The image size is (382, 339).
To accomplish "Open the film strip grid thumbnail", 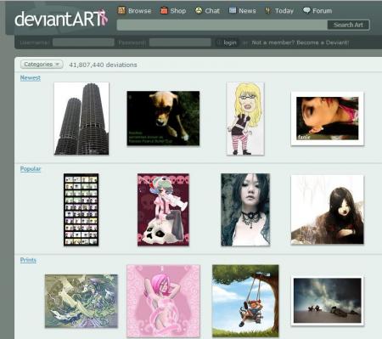I will (x=81, y=210).
